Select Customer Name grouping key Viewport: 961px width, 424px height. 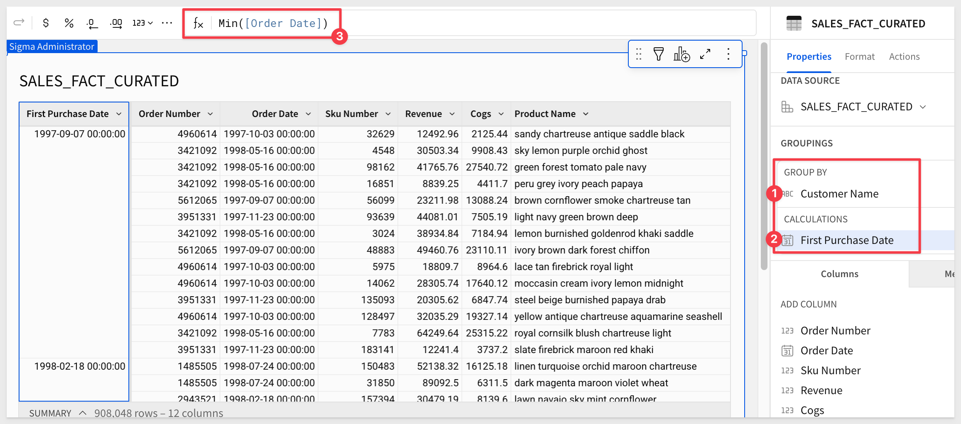click(x=839, y=194)
